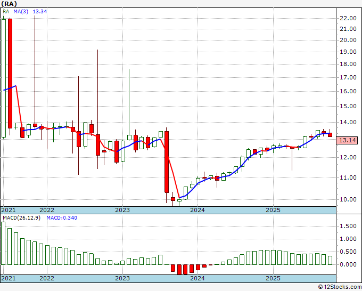Click the 0.000 MACD axis label

(x=348, y=264)
